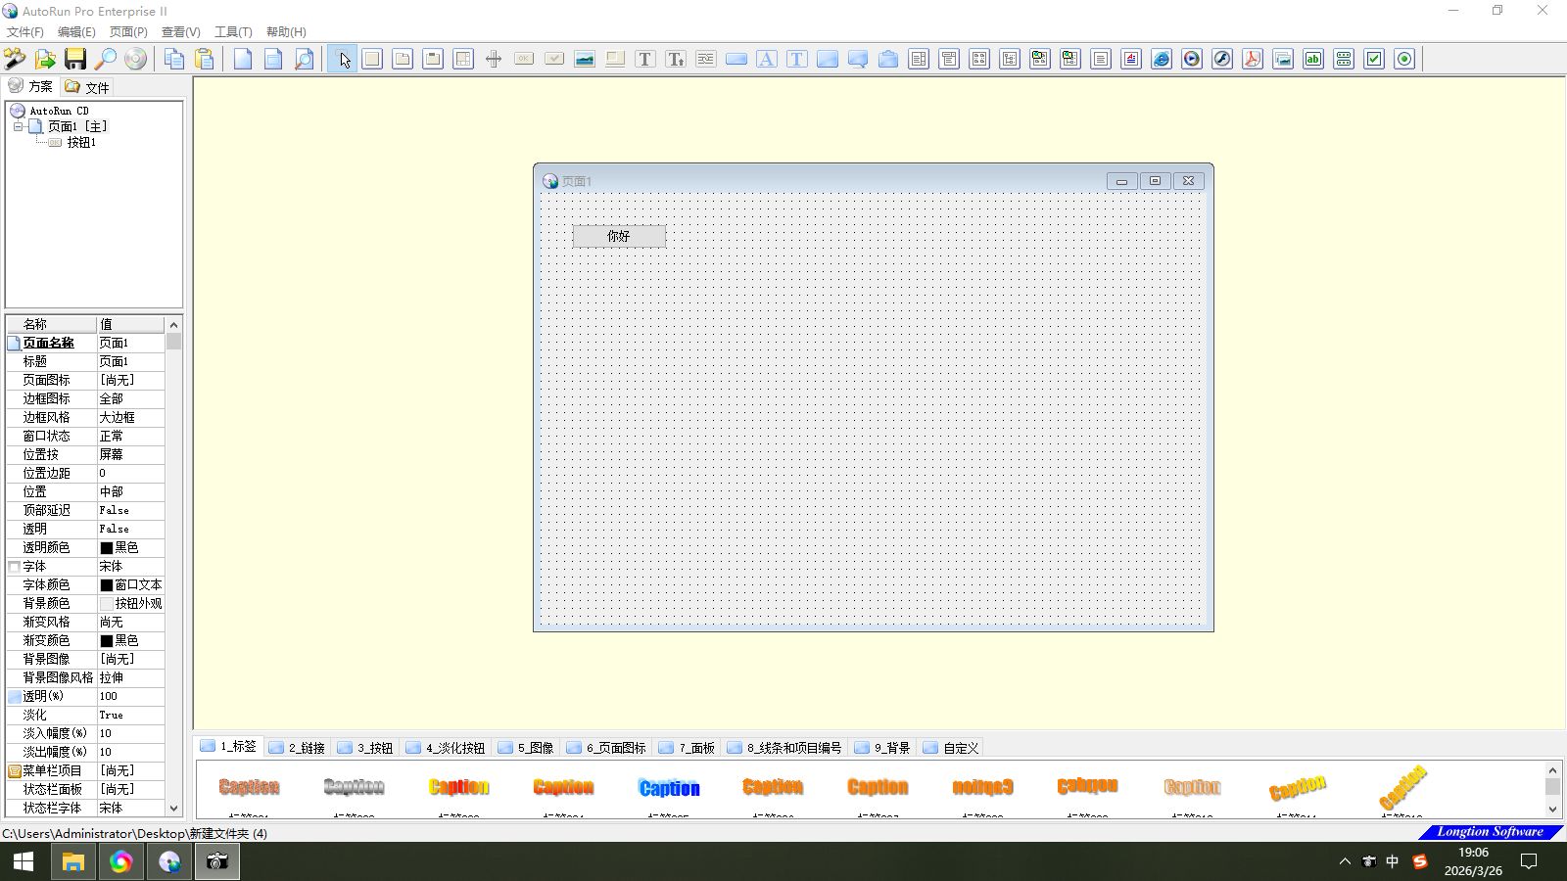Image resolution: width=1567 pixels, height=881 pixels.
Task: Select the image control tool icon
Action: [x=585, y=59]
